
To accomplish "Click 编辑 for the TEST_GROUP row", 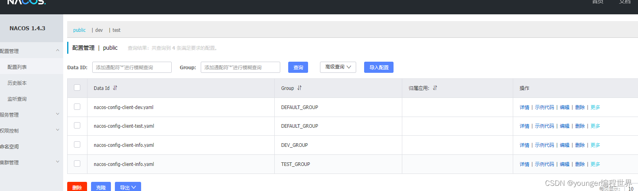I will (564, 164).
